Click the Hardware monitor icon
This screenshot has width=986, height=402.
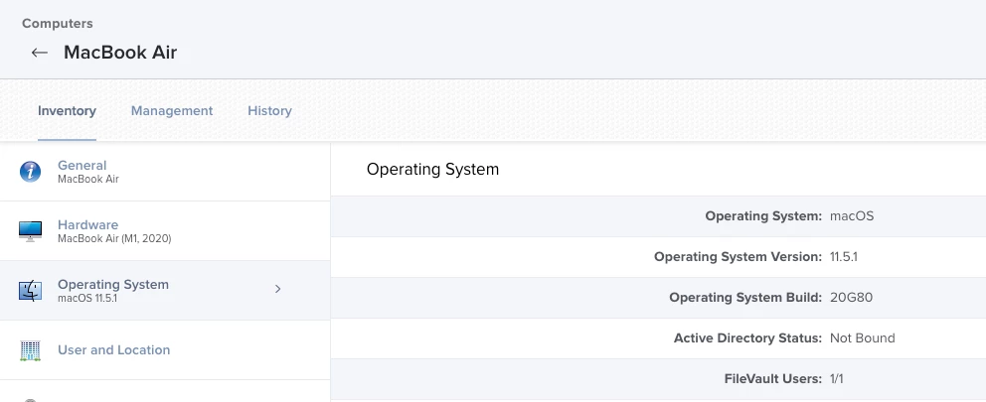coord(30,231)
